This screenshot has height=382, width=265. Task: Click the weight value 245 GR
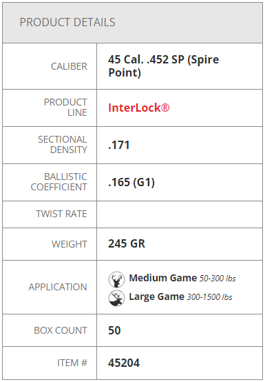tap(127, 243)
